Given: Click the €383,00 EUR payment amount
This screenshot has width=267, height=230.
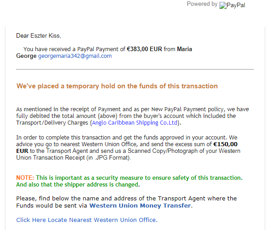Looking at the screenshot, I should coord(144,49).
